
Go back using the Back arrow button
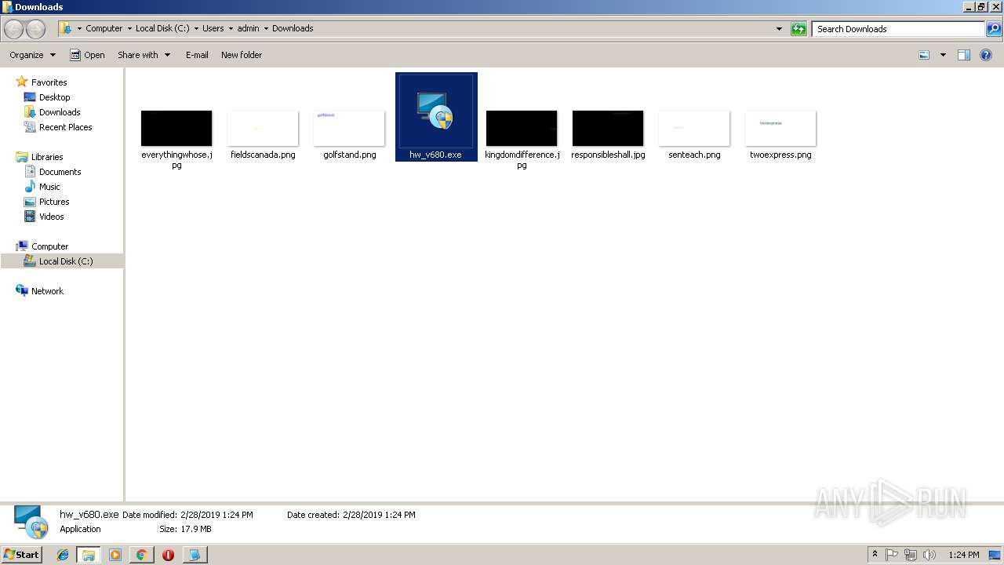tap(14, 29)
